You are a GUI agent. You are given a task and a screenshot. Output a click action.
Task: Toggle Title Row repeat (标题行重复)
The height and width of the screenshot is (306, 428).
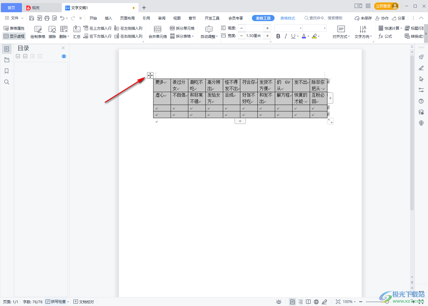414,28
